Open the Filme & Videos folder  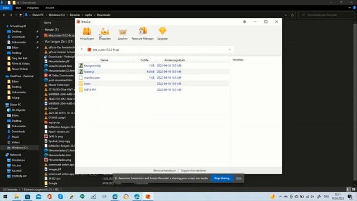[x=21, y=64]
